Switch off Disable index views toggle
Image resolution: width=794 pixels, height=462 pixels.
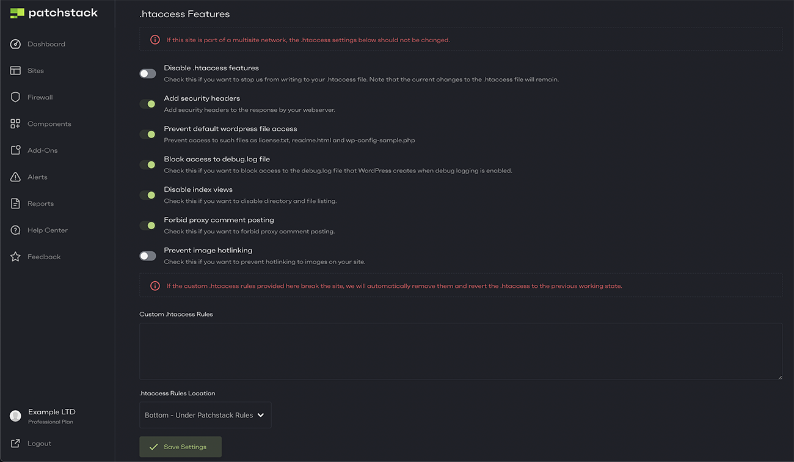pos(148,195)
